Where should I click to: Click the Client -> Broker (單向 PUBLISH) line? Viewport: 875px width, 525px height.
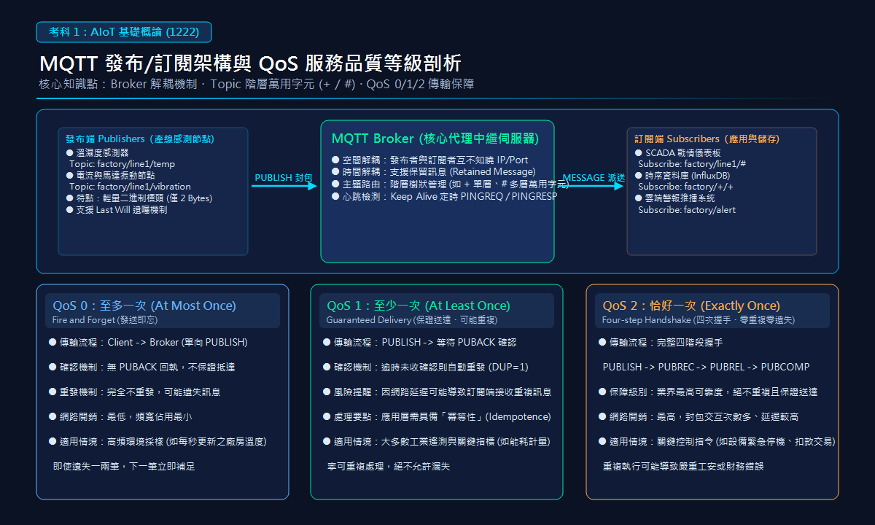(x=148, y=342)
